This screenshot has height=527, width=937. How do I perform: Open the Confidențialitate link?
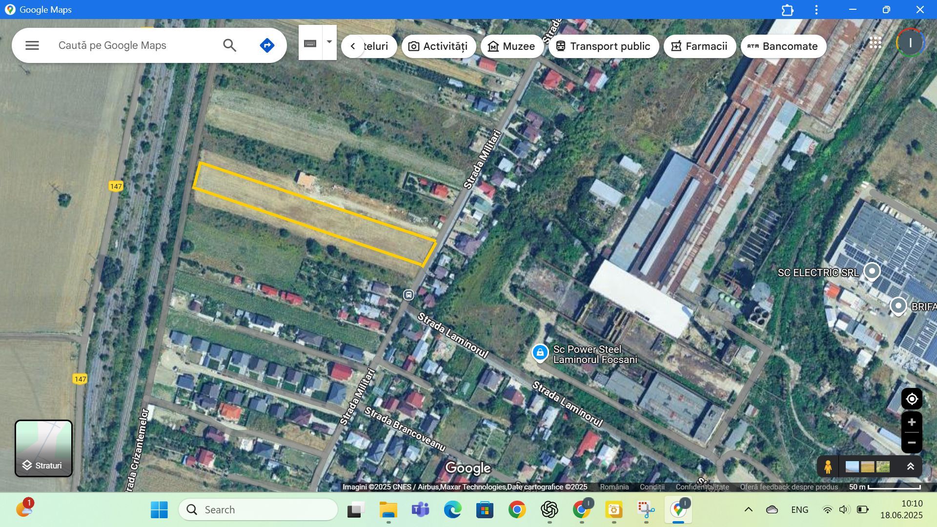[702, 486]
